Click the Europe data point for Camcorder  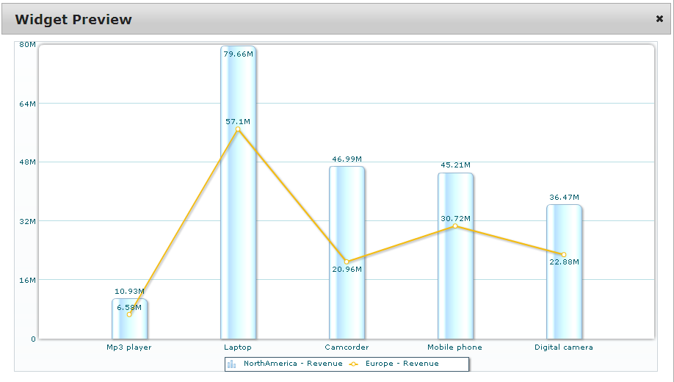347,262
